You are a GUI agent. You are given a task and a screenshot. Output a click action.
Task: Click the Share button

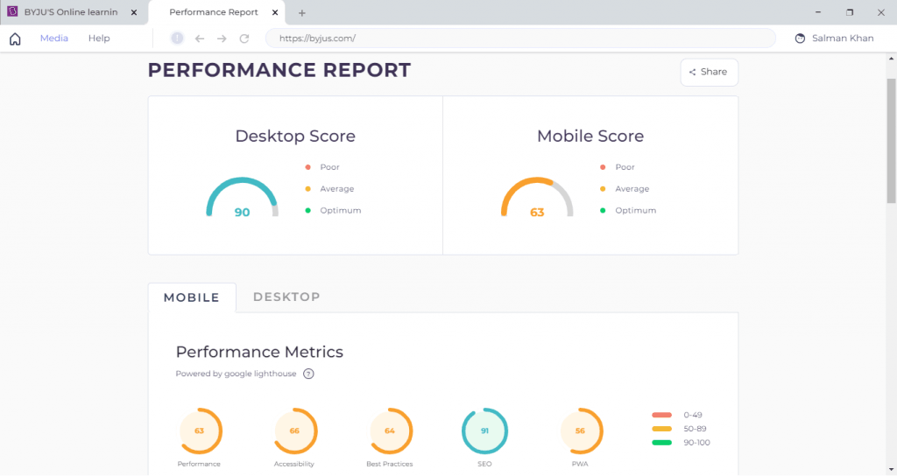coord(709,73)
